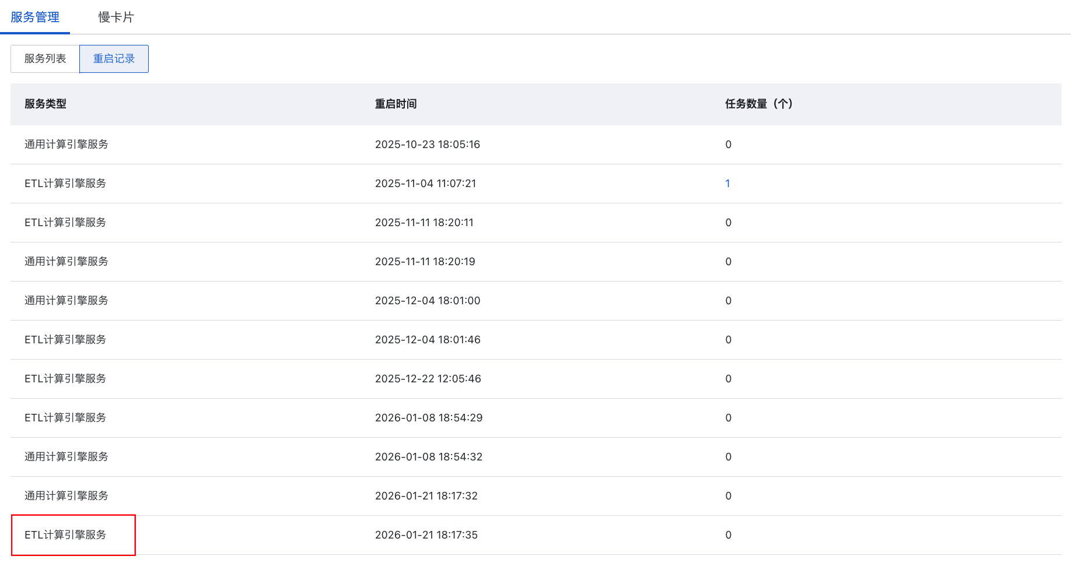The height and width of the screenshot is (584, 1071).
Task: Select 通用计算引擎服务 restarted at 2025-11-11 18:20:19
Action: click(x=66, y=262)
